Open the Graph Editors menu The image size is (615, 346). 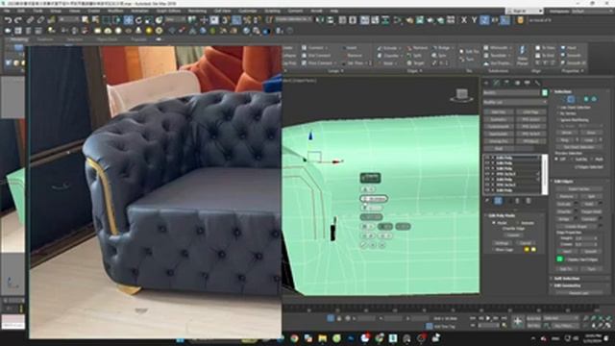[x=169, y=11]
